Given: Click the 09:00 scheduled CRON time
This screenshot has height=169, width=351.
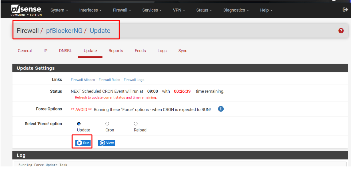Looking at the screenshot, I should click(x=153, y=91).
